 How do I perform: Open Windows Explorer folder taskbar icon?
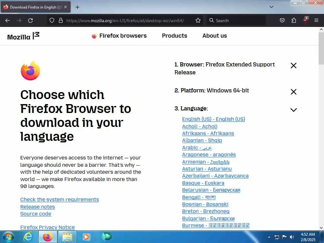[67, 237]
